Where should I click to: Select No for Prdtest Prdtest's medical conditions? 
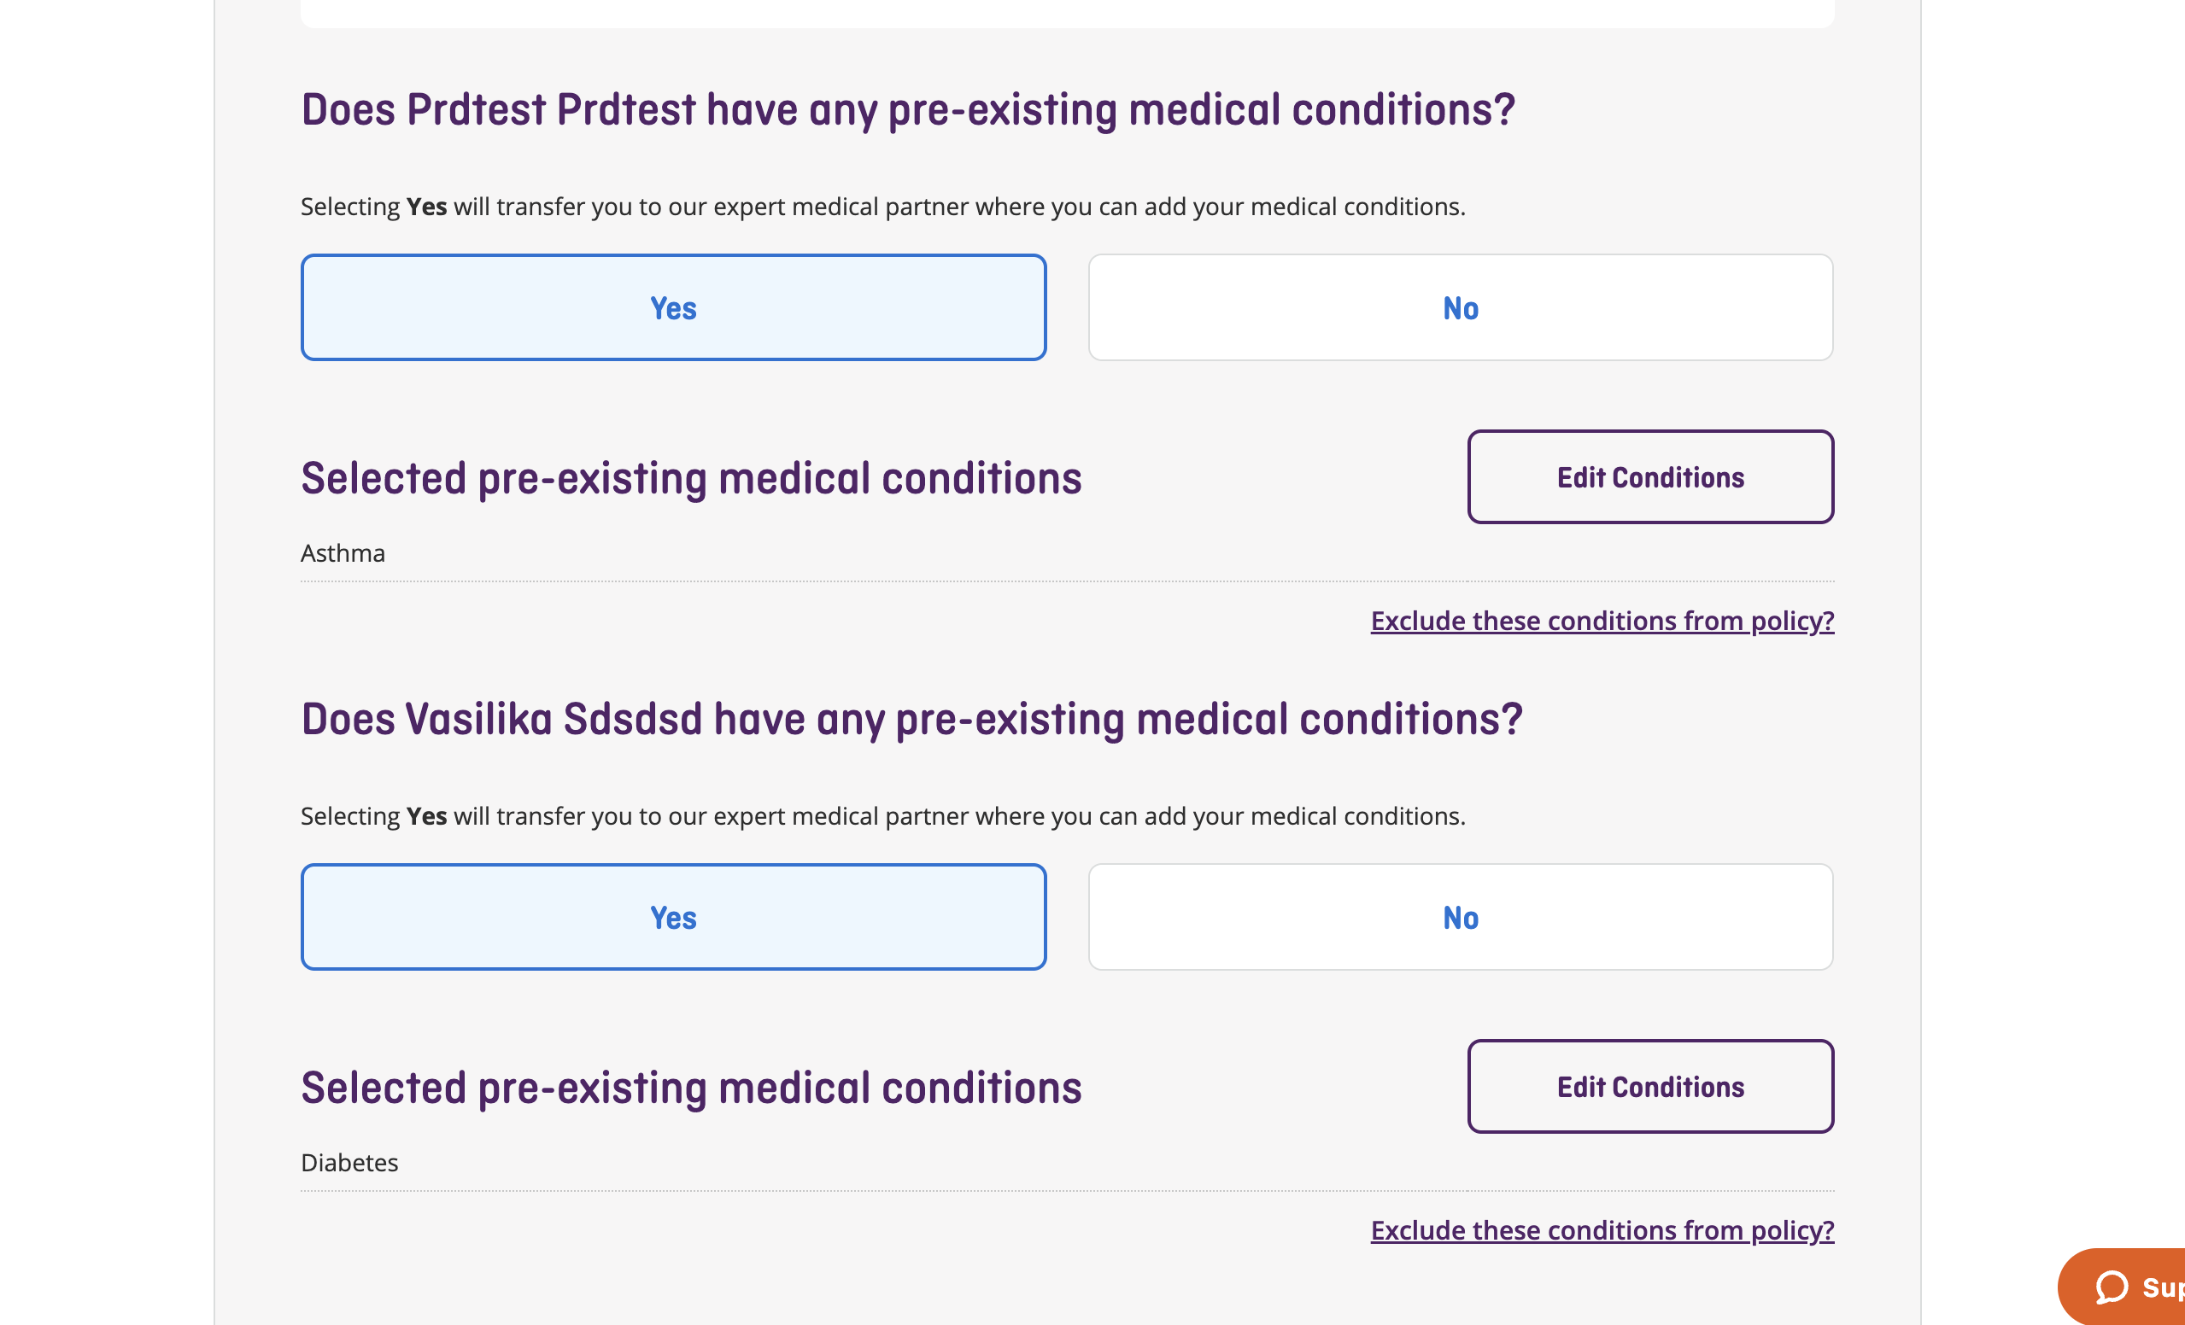click(1460, 307)
